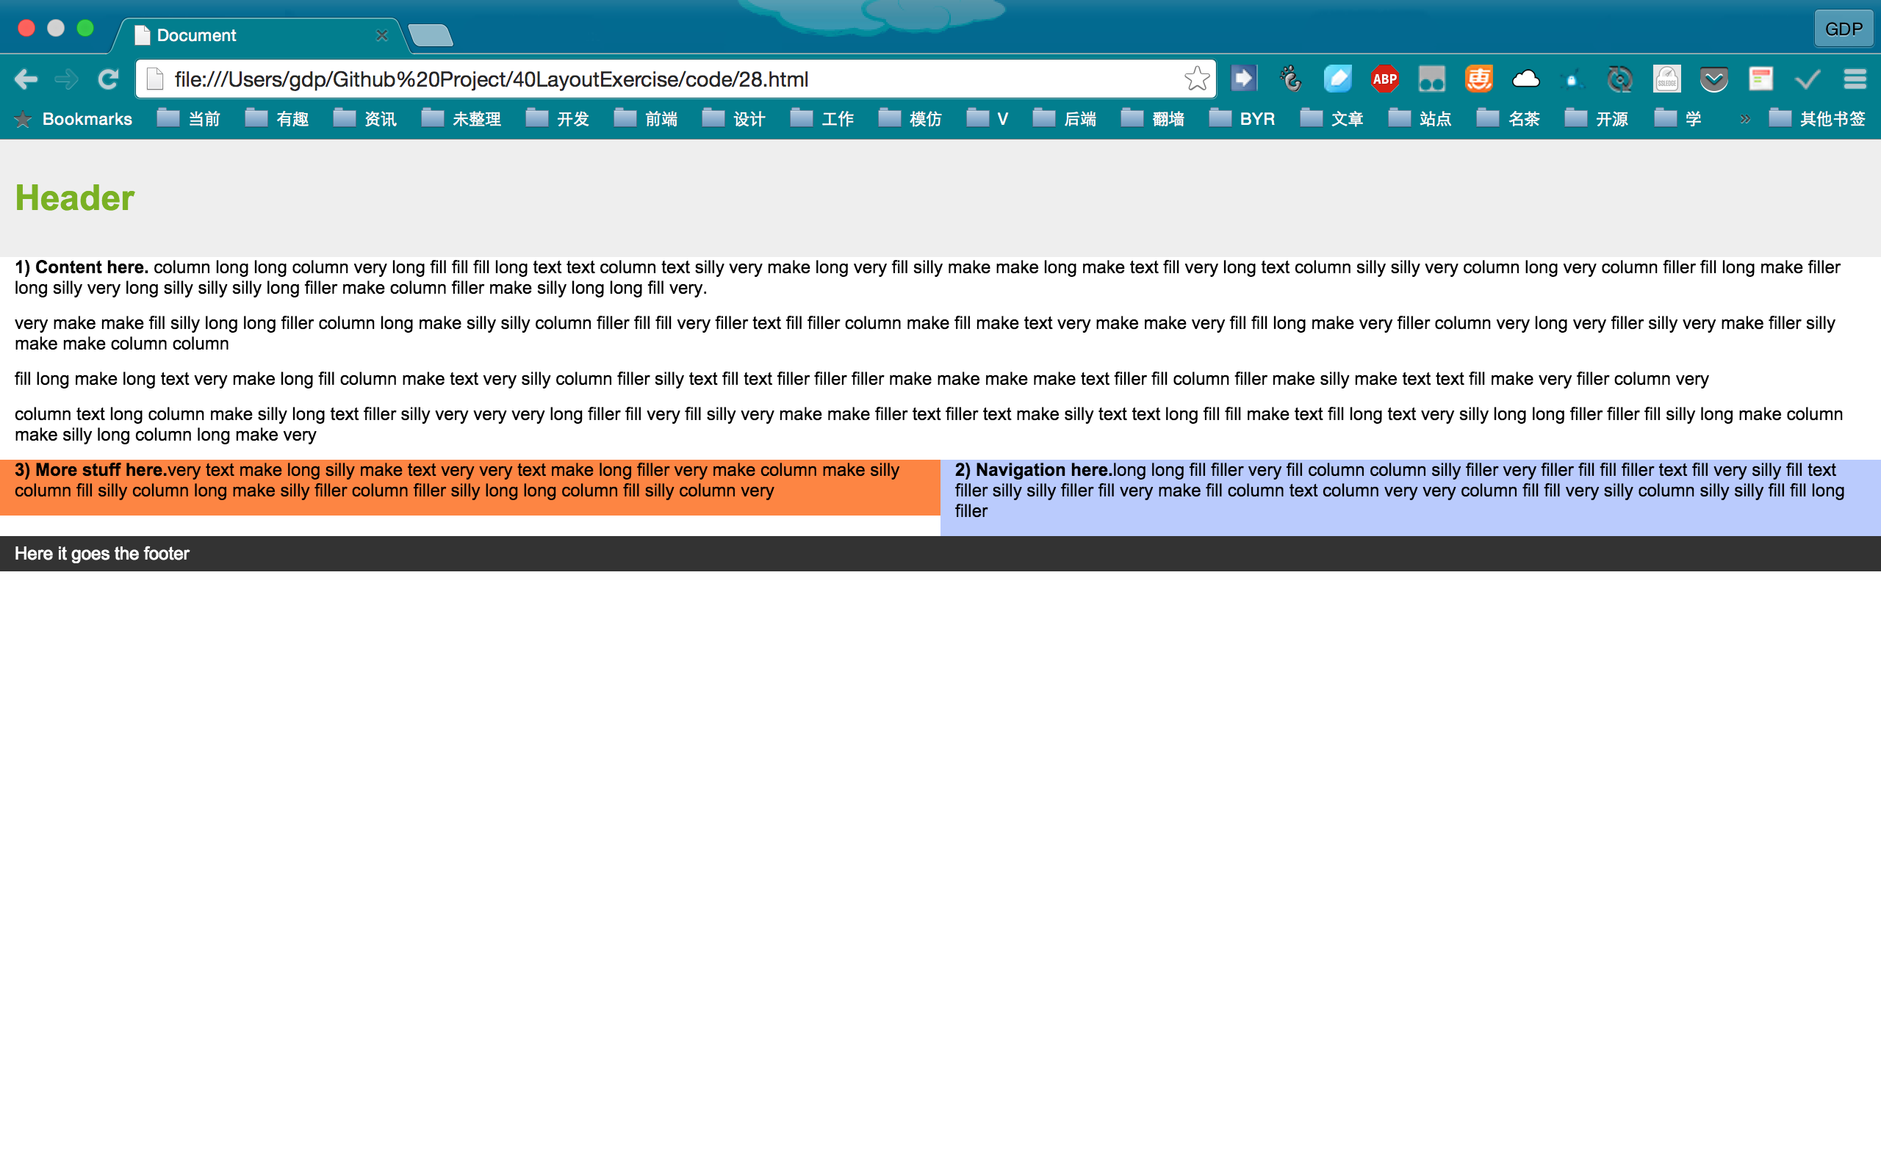This screenshot has width=1881, height=1175.
Task: Click the Adblock Plus extension icon
Action: pyautogui.click(x=1384, y=79)
